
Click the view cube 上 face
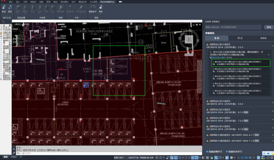point(190,39)
